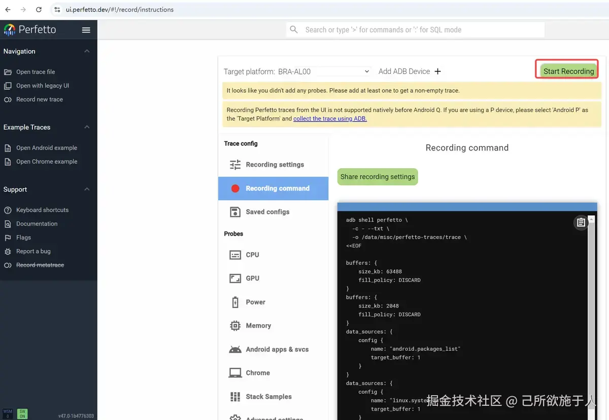Open the Power probes section
The image size is (609, 420).
tap(274, 302)
